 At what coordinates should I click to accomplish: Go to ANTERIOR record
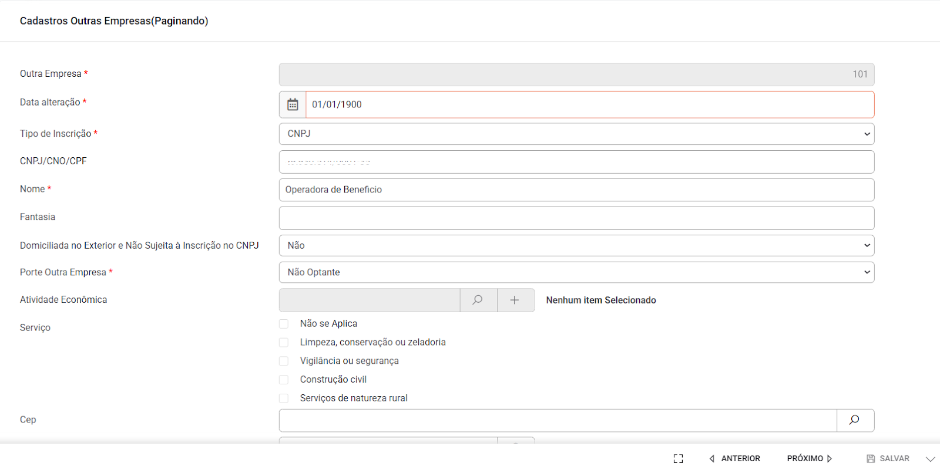pos(735,459)
